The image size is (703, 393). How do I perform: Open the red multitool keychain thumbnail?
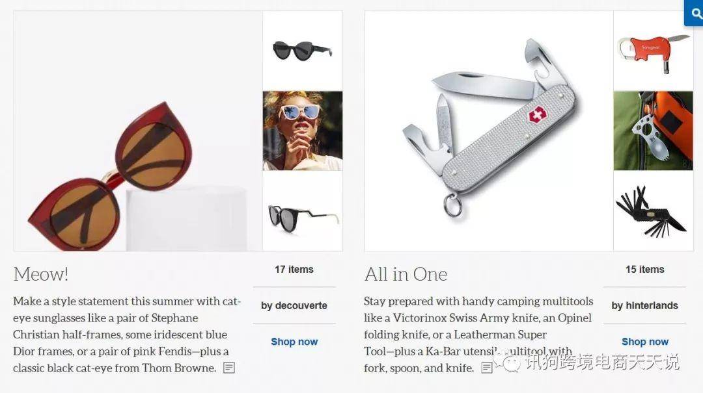654,51
